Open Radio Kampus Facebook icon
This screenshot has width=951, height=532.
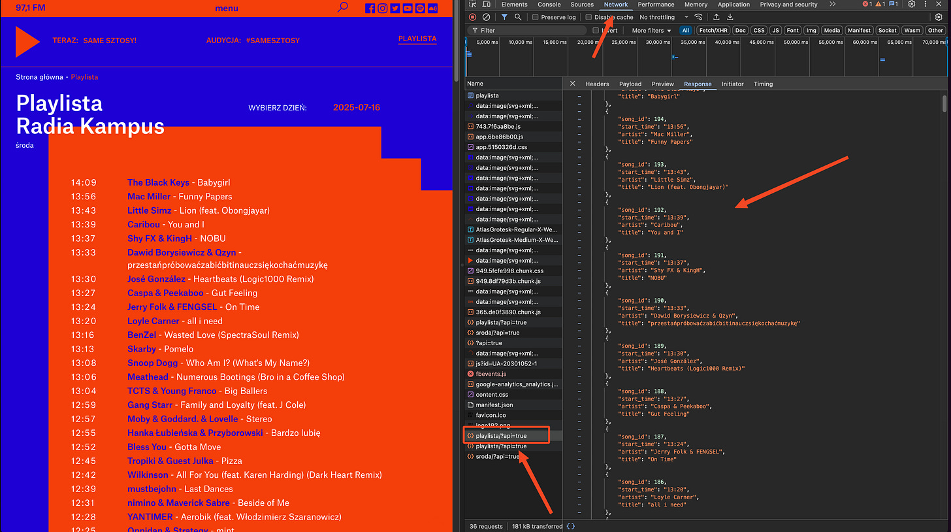pyautogui.click(x=370, y=8)
